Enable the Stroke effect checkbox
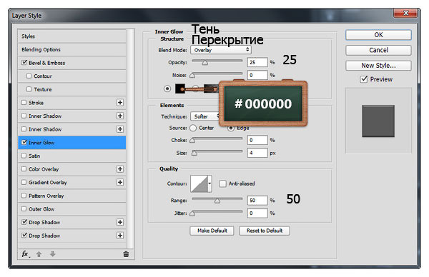Image resolution: width=429 pixels, height=277 pixels. pyautogui.click(x=24, y=102)
